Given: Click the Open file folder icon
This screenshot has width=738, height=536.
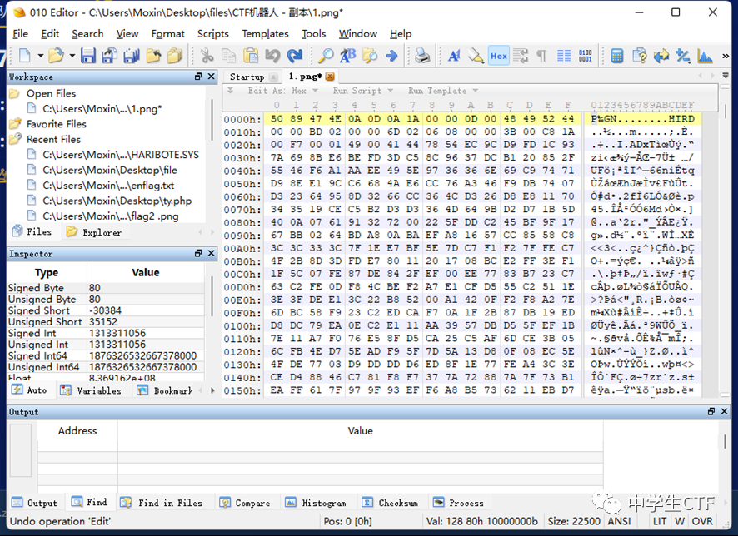Looking at the screenshot, I should 56,56.
